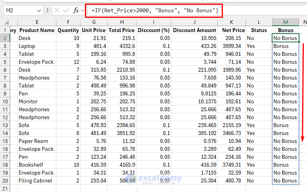Viewport: 307px width, 192px height.
Task: Select column E header
Action: 37,22
